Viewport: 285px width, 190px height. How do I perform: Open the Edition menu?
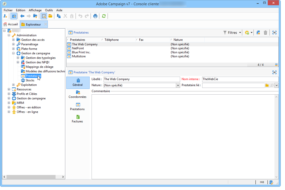(21, 10)
